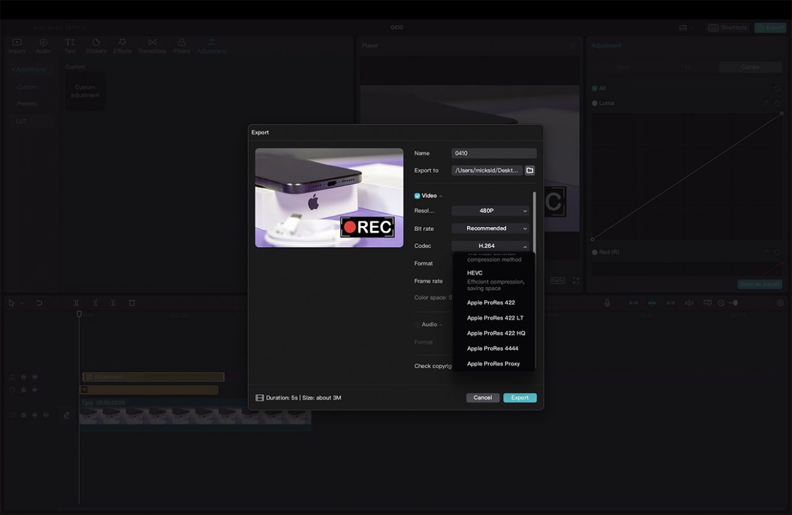Screen dimensions: 792x515
Task: Open the Player panel menu icon
Action: 572,46
